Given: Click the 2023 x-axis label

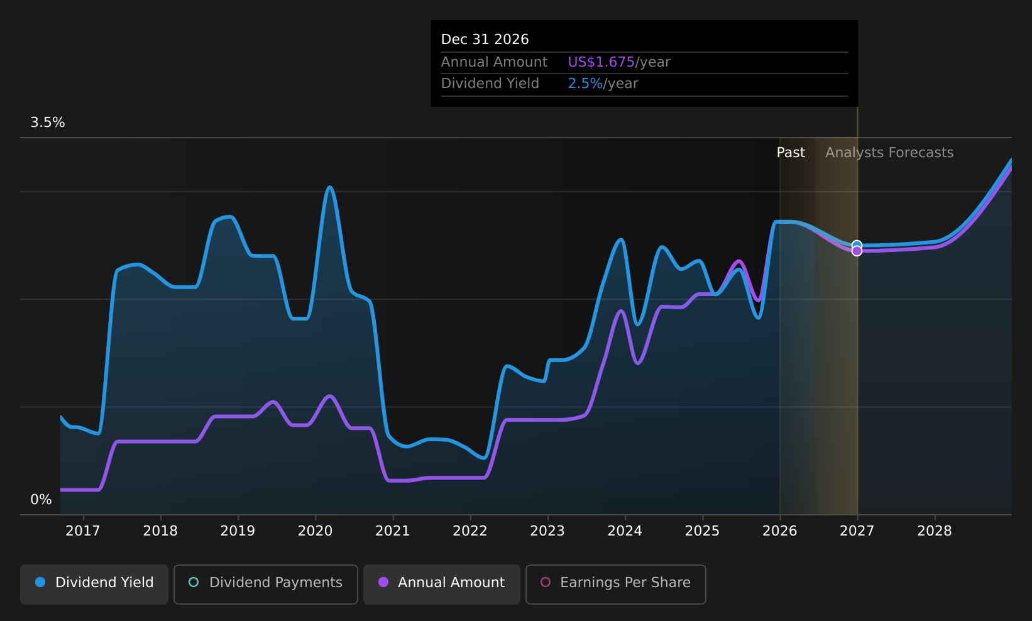Looking at the screenshot, I should [x=547, y=531].
